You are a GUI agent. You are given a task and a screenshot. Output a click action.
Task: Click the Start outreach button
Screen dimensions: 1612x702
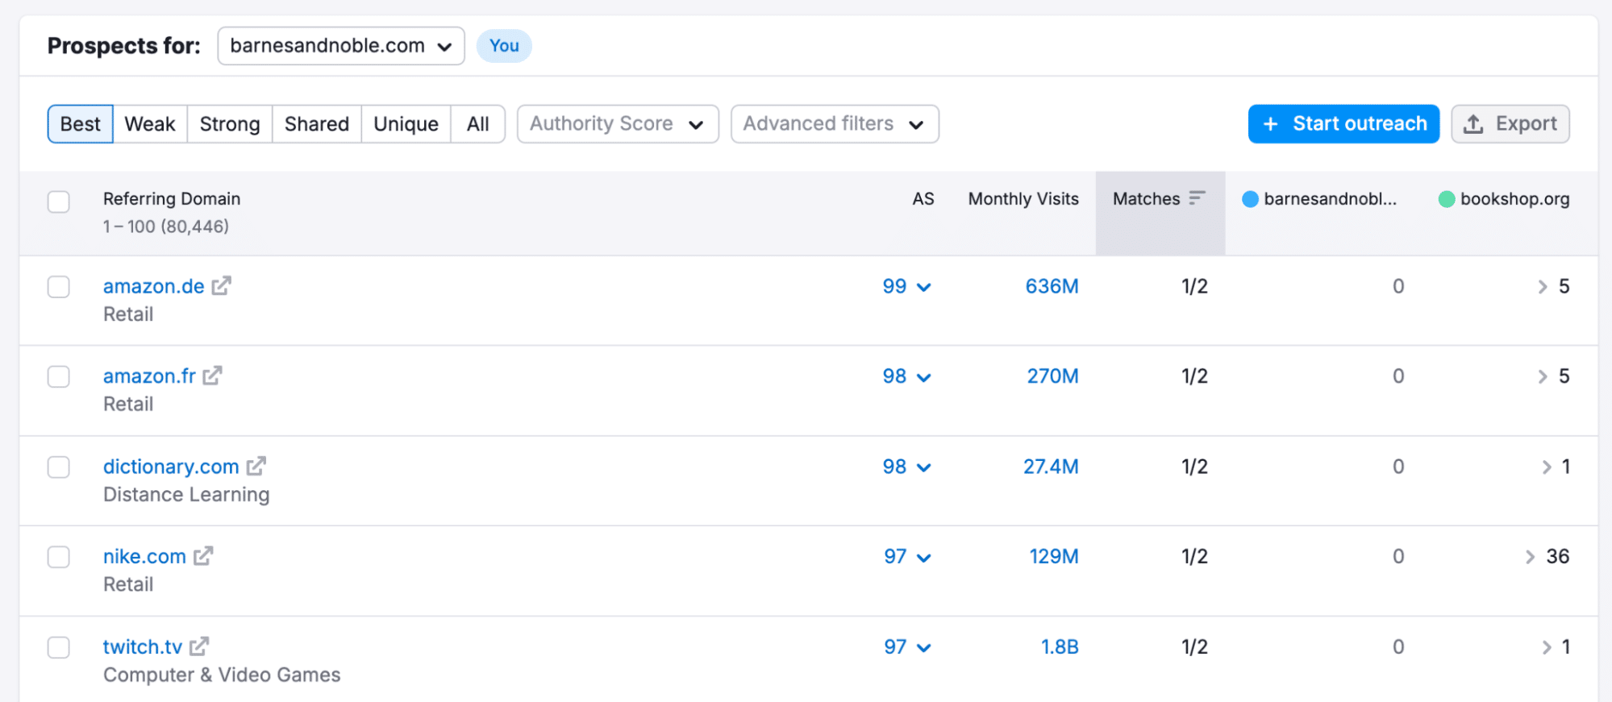[x=1343, y=124]
